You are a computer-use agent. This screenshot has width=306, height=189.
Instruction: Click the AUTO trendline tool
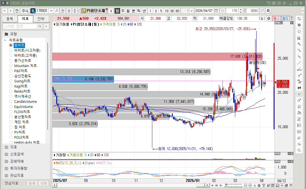coord(299,69)
